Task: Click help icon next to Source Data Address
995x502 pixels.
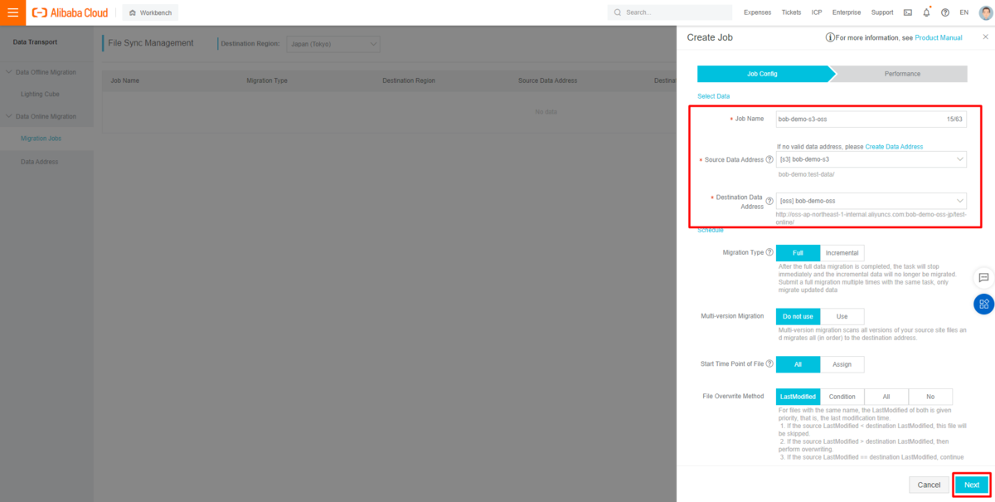Action: (x=769, y=159)
